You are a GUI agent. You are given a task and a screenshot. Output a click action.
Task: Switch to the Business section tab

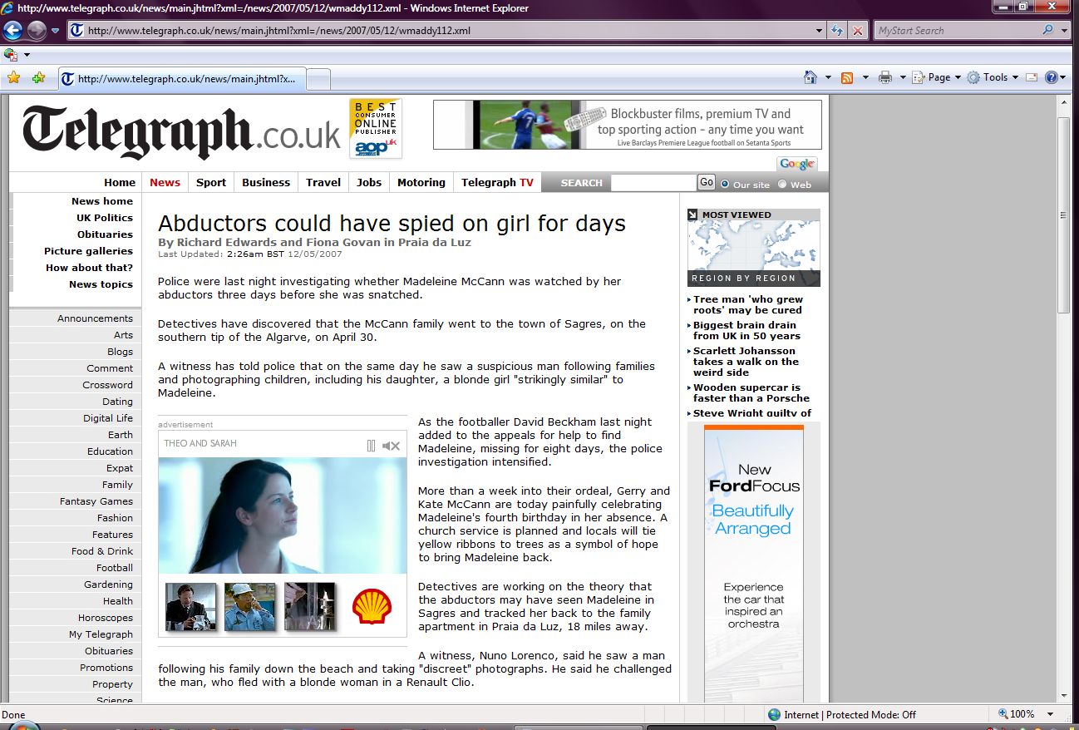266,182
